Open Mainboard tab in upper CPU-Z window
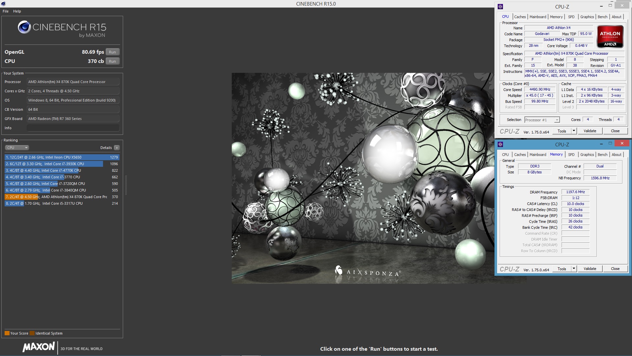 538,17
